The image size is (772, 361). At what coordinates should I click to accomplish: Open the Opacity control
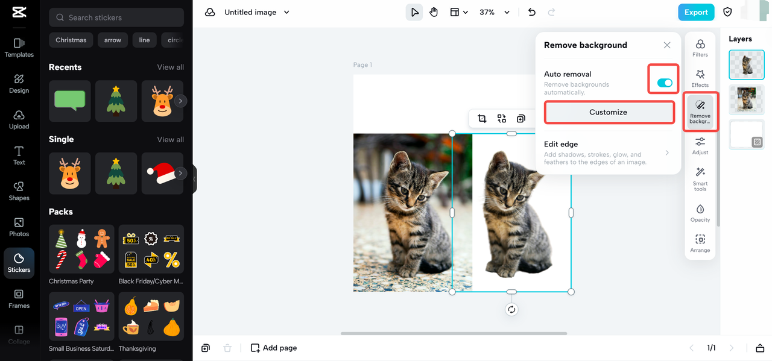click(700, 213)
